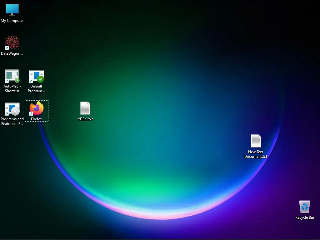
Task: Click the "YDEX..txt" file name text
Action: coord(85,119)
